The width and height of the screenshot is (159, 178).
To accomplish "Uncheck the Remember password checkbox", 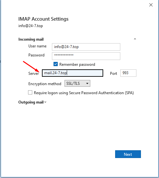I will [x=55, y=64].
